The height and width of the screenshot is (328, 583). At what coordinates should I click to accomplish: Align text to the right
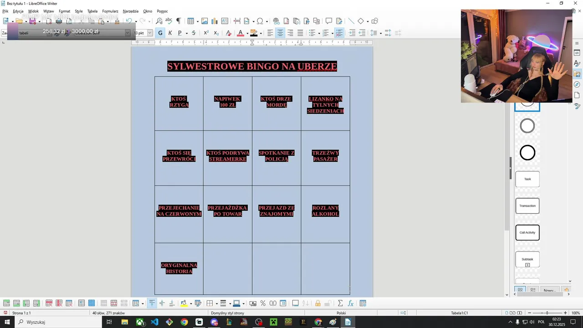290,33
